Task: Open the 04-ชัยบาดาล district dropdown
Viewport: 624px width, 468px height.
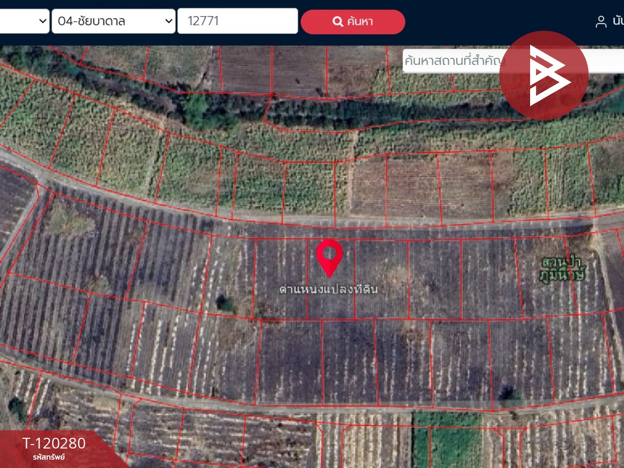Action: [113, 21]
